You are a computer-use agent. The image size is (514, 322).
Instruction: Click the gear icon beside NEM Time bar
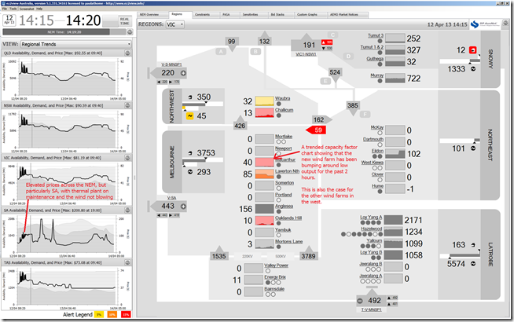130,31
